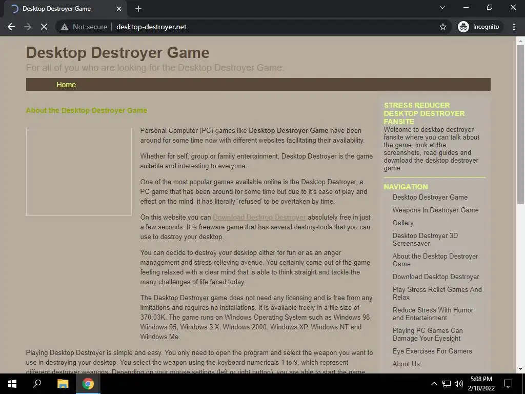Show hidden system tray icons
The width and height of the screenshot is (525, 394).
434,384
